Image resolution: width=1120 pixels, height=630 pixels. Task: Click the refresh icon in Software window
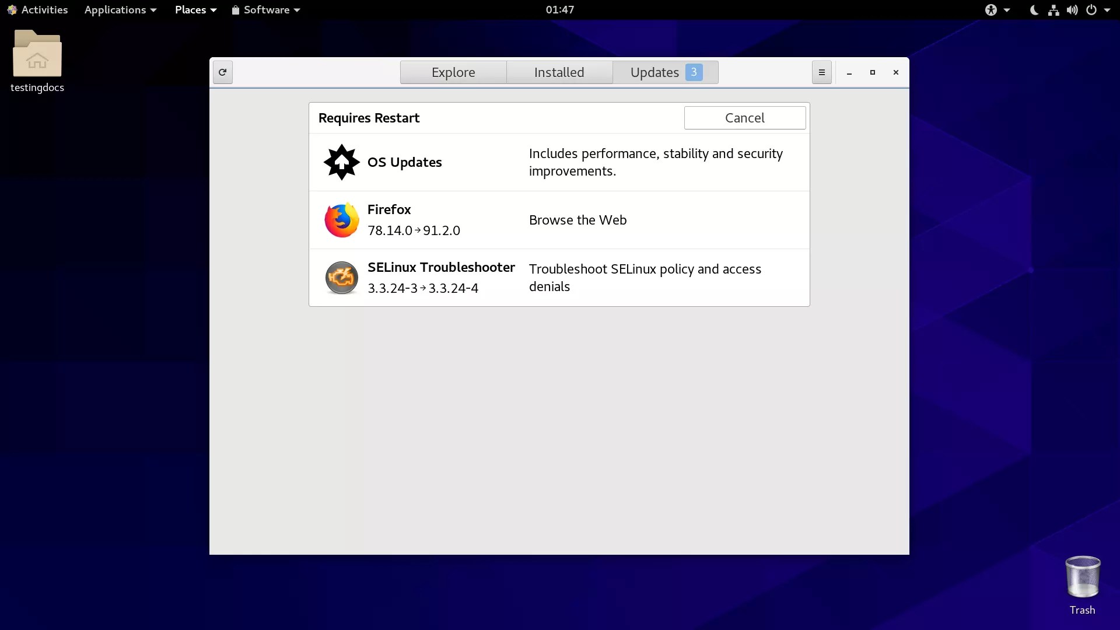(222, 72)
